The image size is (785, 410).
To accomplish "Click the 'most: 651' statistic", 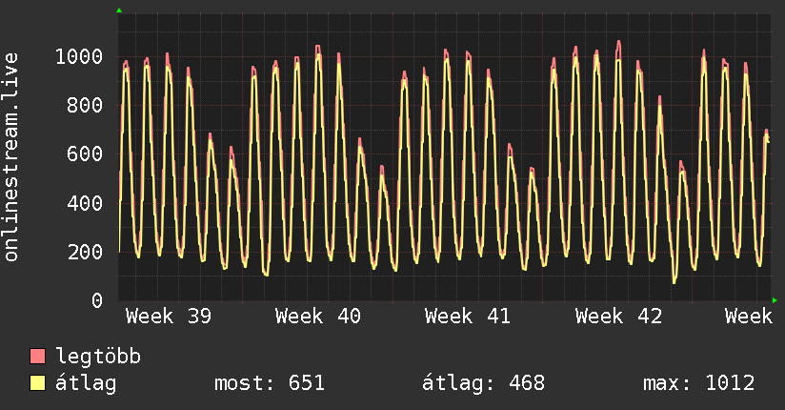I will 270,383.
